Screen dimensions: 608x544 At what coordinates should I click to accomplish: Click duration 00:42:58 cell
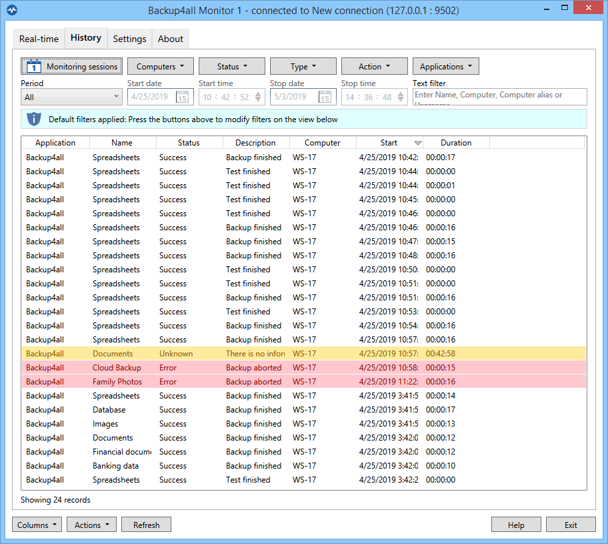441,353
